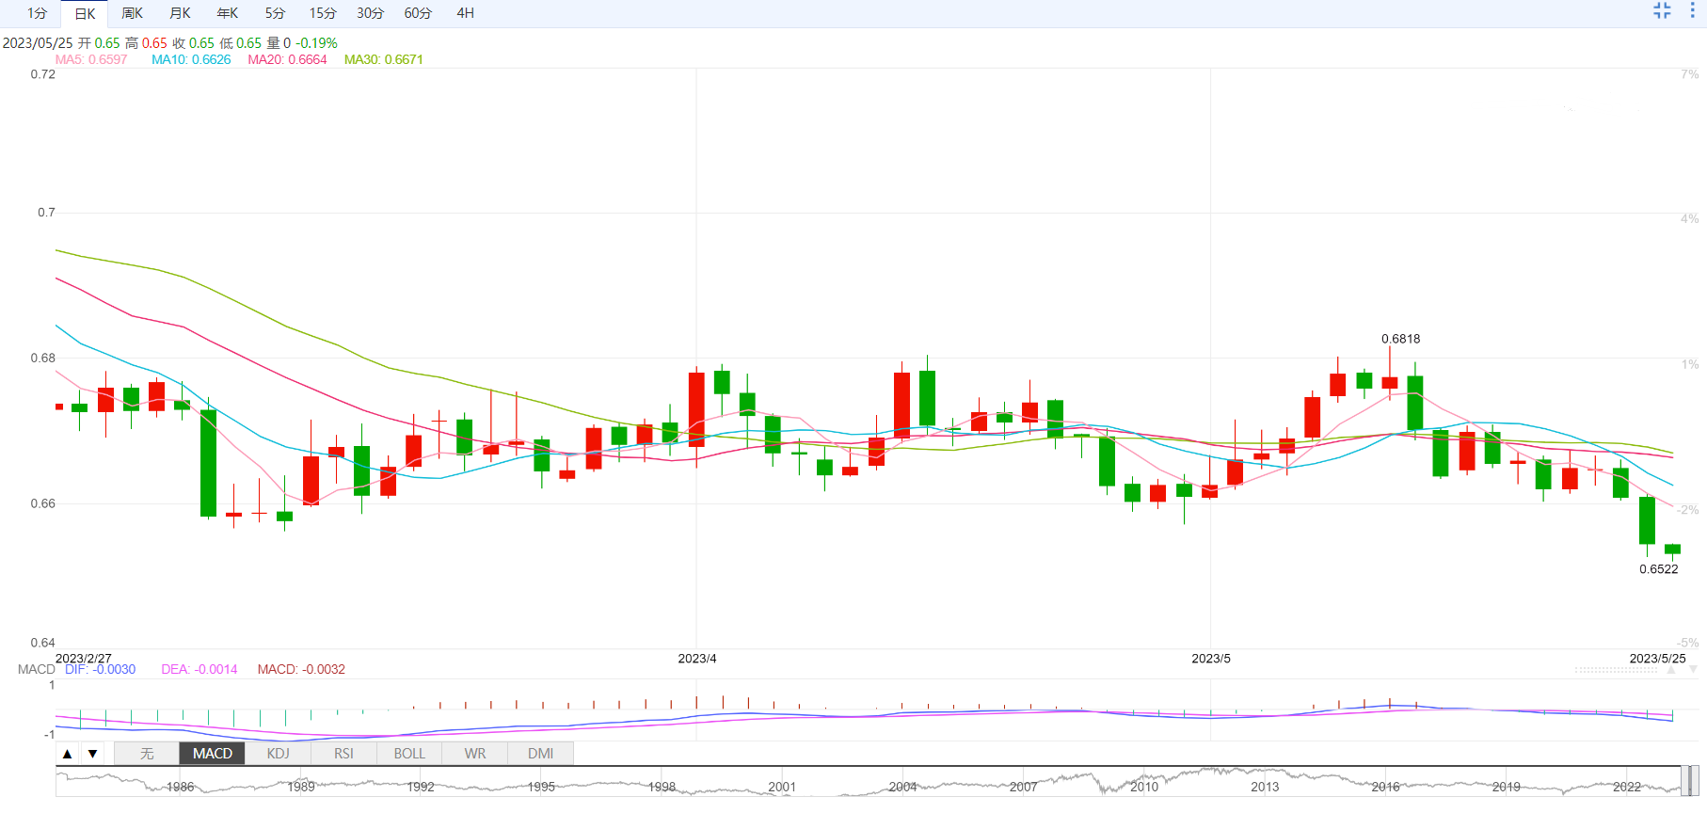Choose the 15分 timeframe tab
The image size is (1707, 829).
(x=323, y=13)
